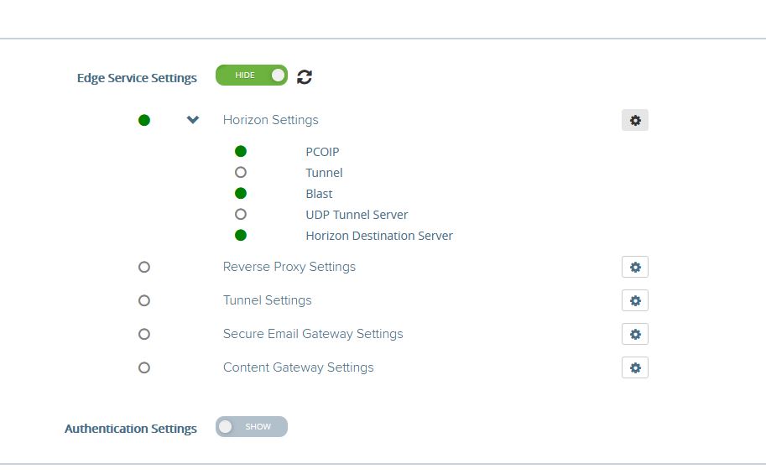Open Reverse Proxy Settings gear icon

click(634, 267)
